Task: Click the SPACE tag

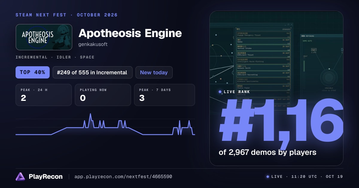Action: (87, 57)
